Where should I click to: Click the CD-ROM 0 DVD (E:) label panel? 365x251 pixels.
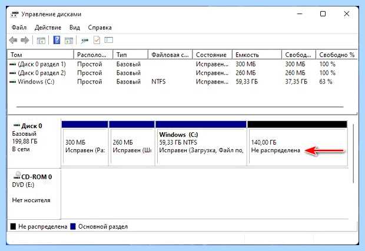click(34, 193)
